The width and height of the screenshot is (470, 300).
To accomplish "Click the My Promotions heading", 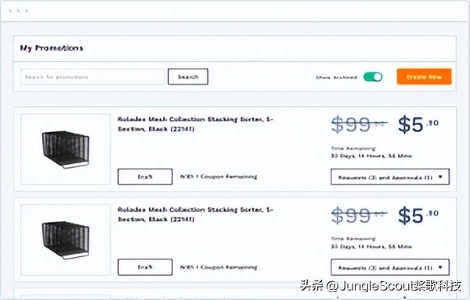I will tap(52, 48).
